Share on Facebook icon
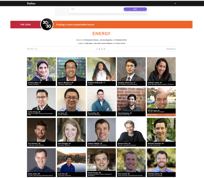 point(97,49)
